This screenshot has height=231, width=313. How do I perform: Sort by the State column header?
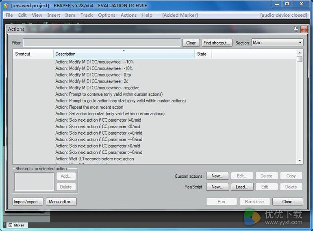[203, 54]
